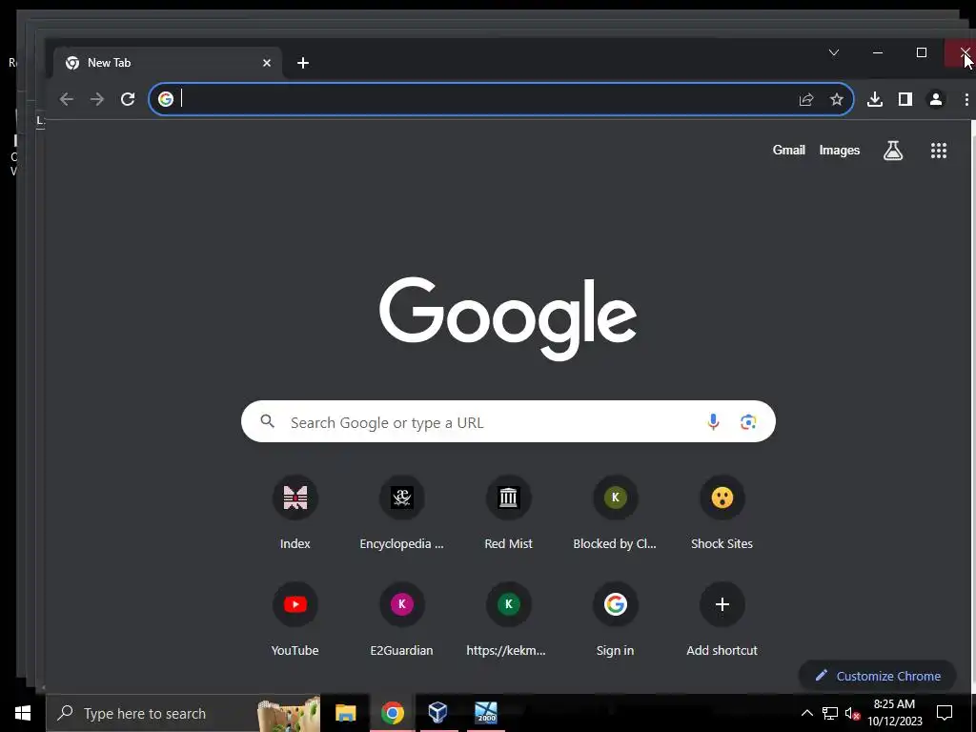Search by image with Lens icon
976x732 pixels.
click(748, 422)
